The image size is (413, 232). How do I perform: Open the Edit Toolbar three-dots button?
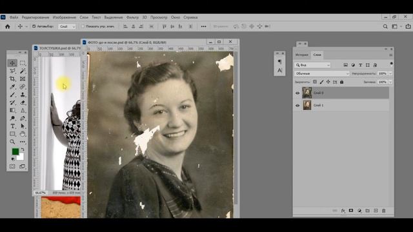pos(23,142)
